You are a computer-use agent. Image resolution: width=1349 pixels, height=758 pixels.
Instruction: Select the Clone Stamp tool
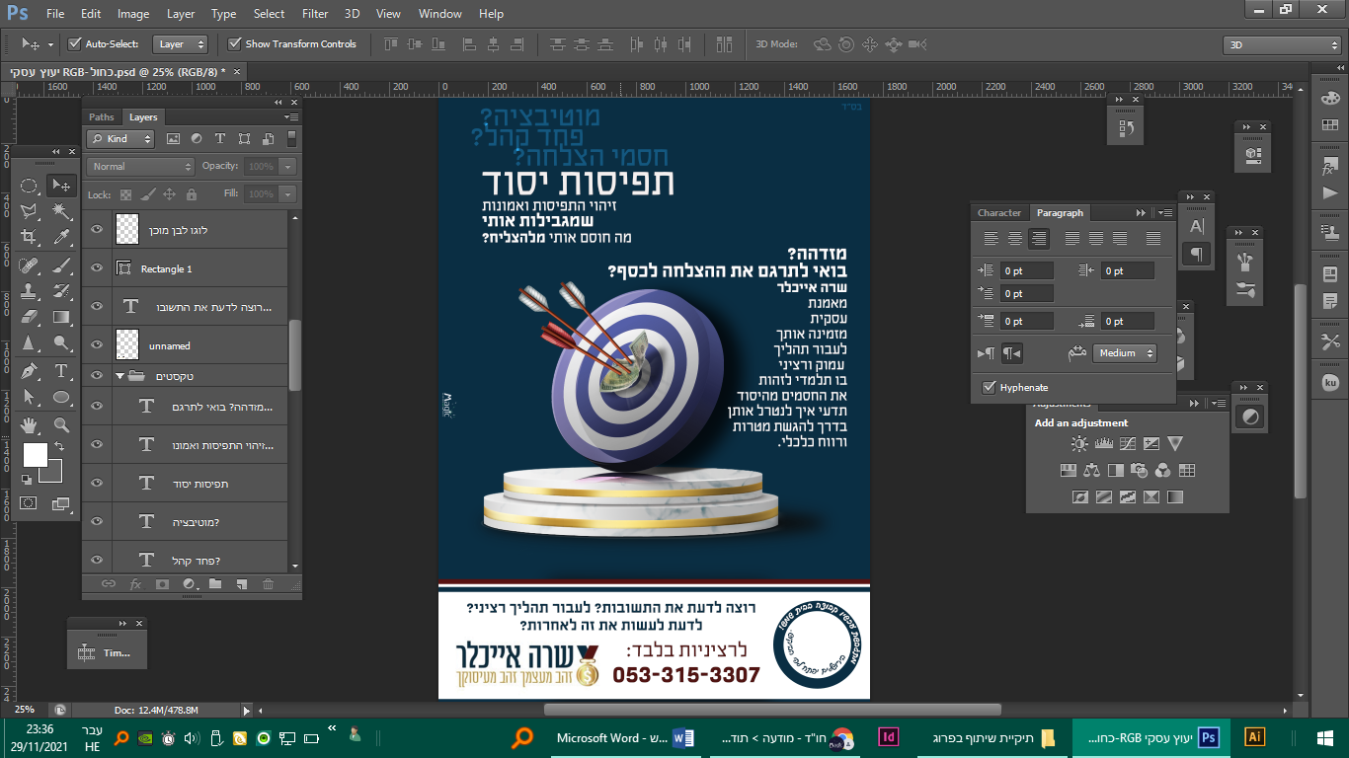pyautogui.click(x=30, y=291)
